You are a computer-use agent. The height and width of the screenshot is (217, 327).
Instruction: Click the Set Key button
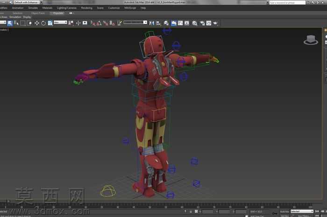[x=284, y=216]
